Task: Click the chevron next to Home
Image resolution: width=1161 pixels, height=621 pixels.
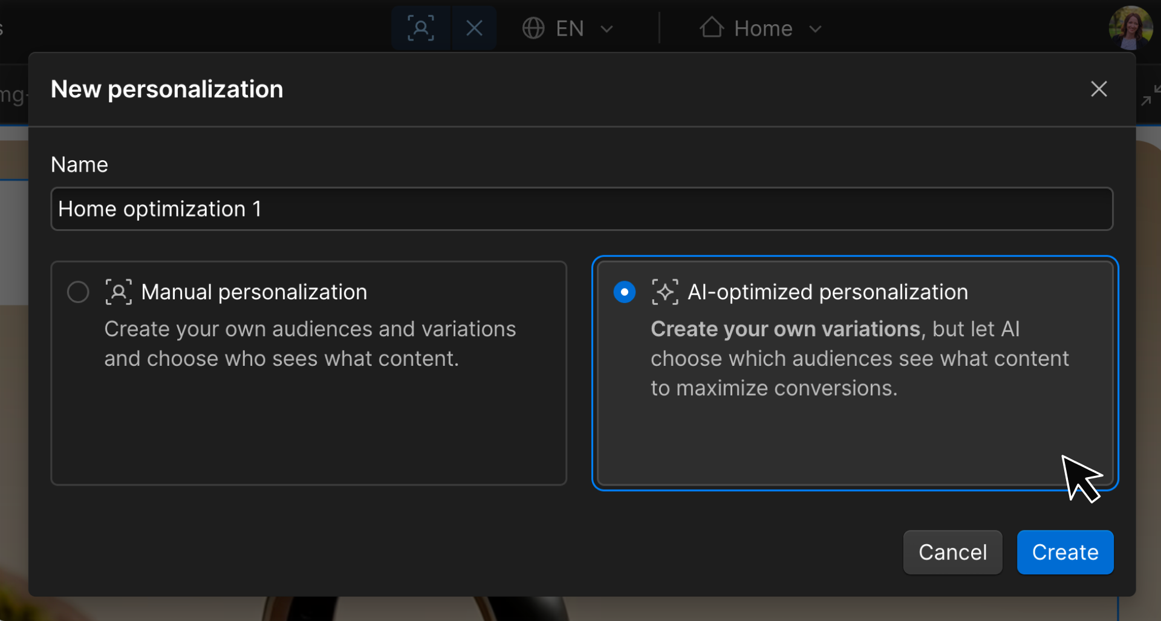Action: click(x=815, y=29)
